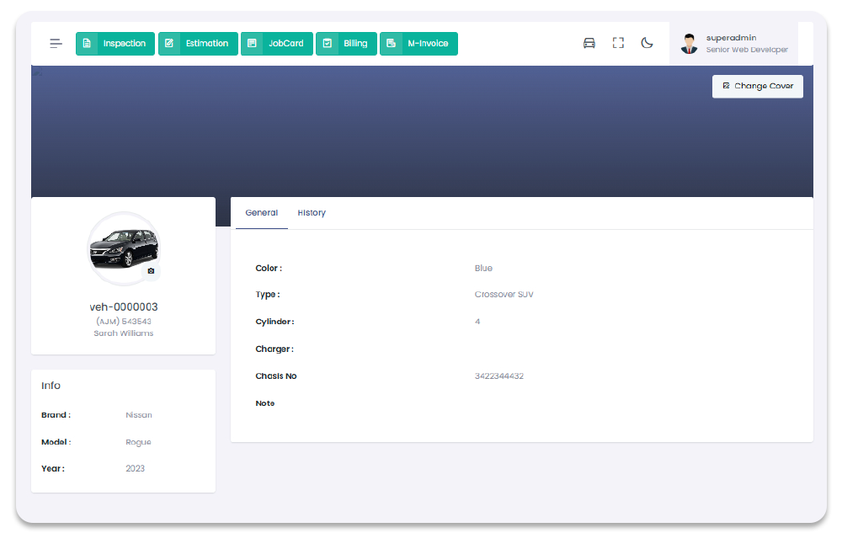
Task: Open the hamburger sidebar menu
Action: click(56, 44)
